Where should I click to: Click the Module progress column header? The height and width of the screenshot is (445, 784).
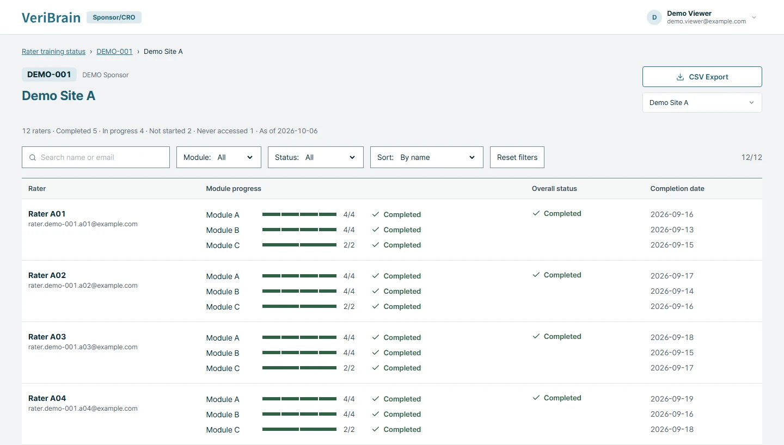click(234, 188)
